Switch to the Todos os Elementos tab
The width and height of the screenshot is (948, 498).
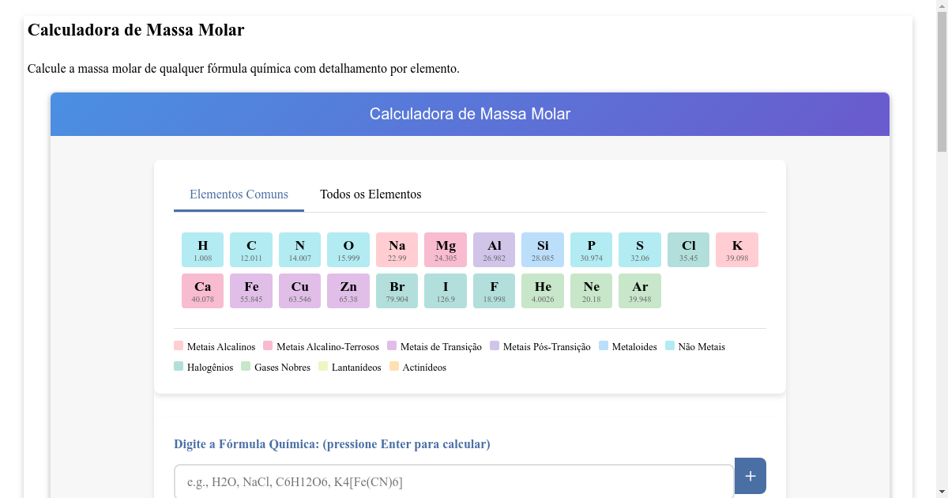(x=370, y=194)
